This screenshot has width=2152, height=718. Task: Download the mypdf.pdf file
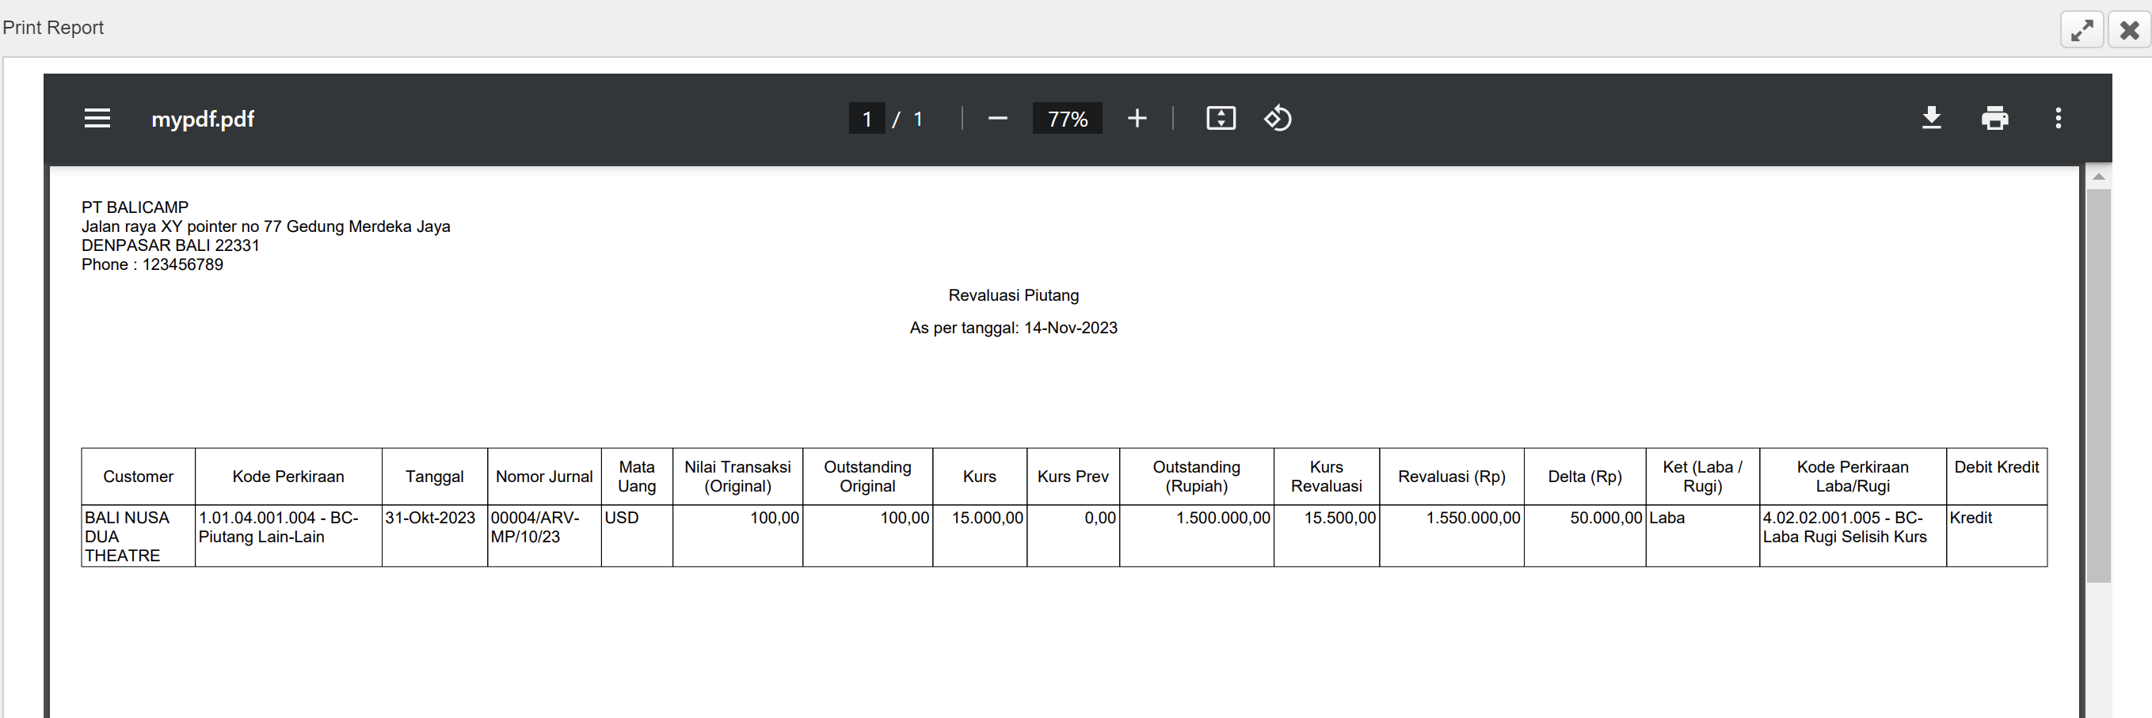[1930, 119]
